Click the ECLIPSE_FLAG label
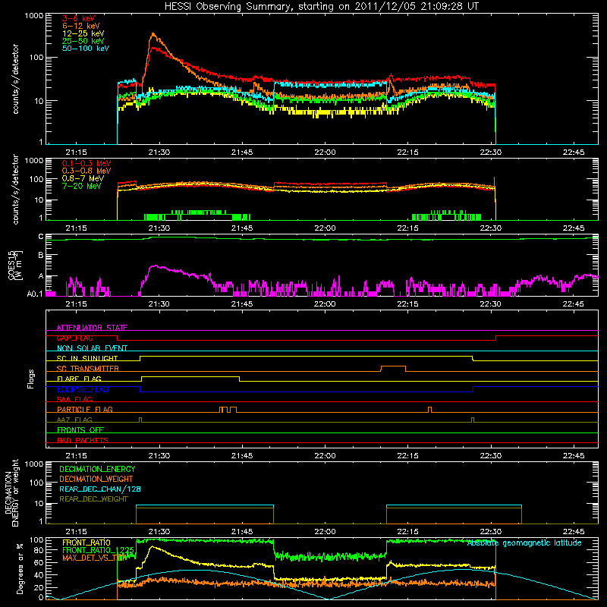The image size is (607, 607). [83, 389]
